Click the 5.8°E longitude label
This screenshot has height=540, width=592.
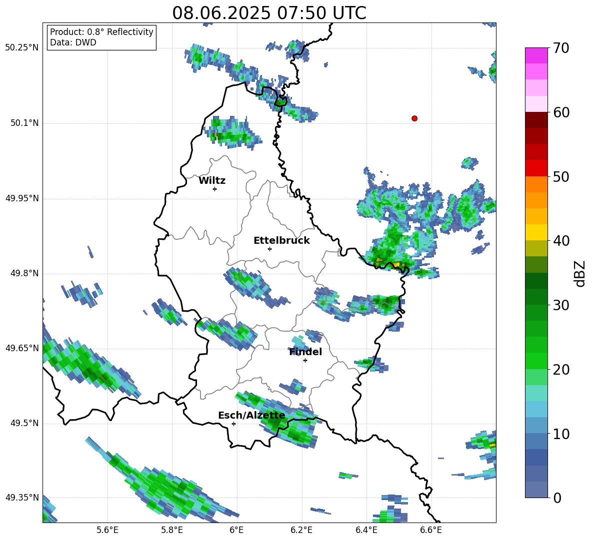(x=172, y=530)
